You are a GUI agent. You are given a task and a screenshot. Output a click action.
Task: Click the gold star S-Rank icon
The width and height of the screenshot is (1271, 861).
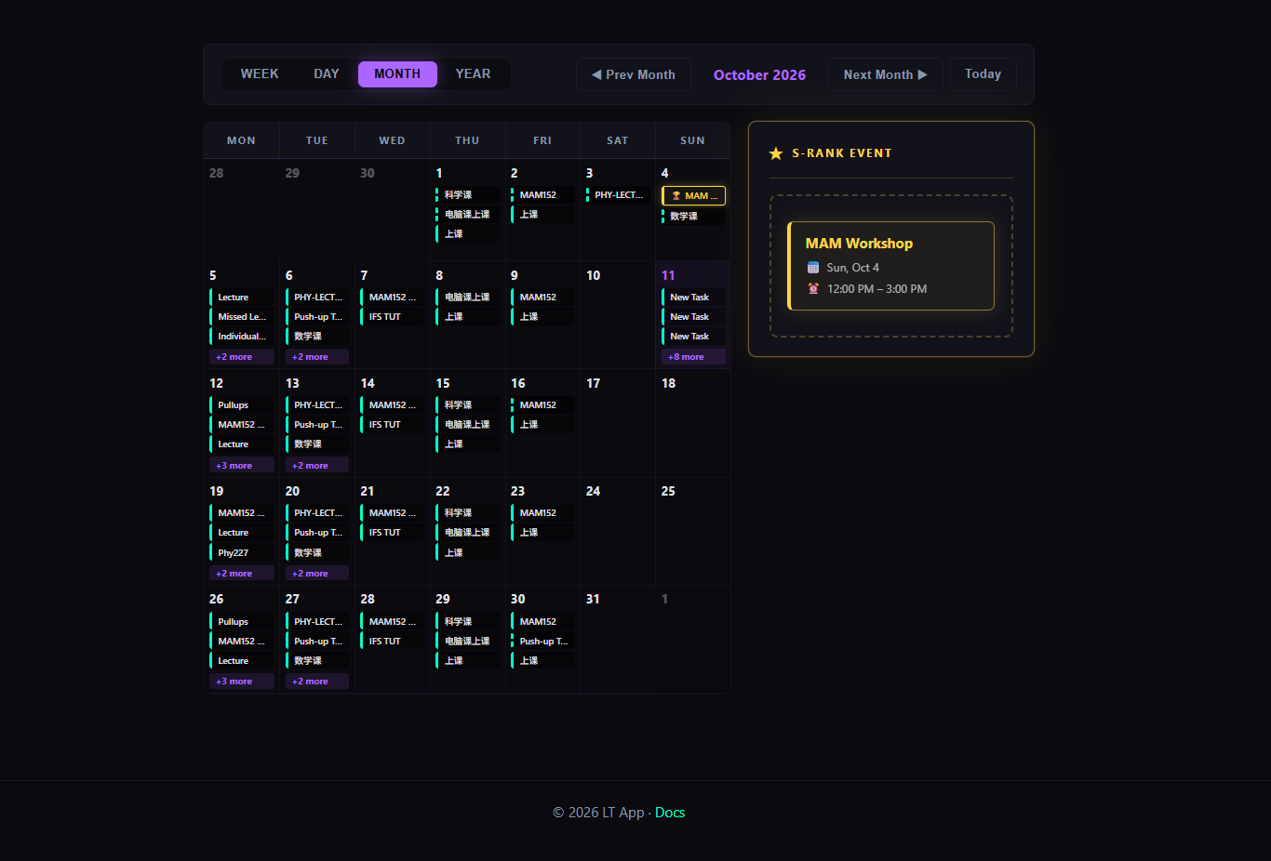[x=776, y=153]
